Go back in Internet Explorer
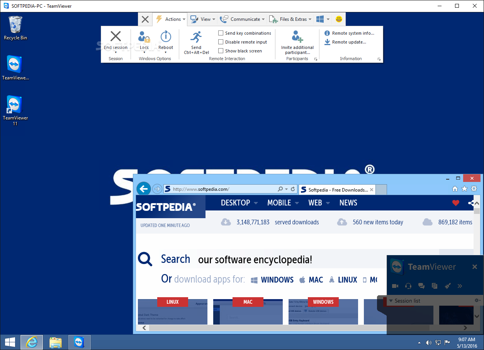This screenshot has width=484, height=350. (144, 189)
